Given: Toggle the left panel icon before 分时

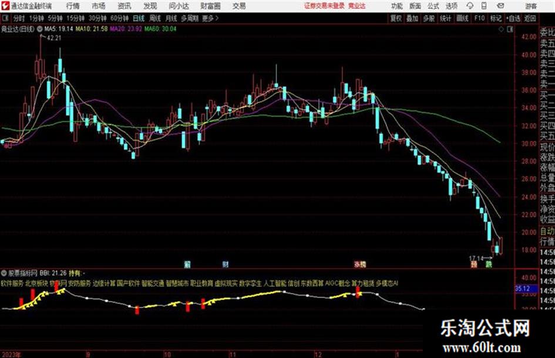Looking at the screenshot, I should coord(5,18).
